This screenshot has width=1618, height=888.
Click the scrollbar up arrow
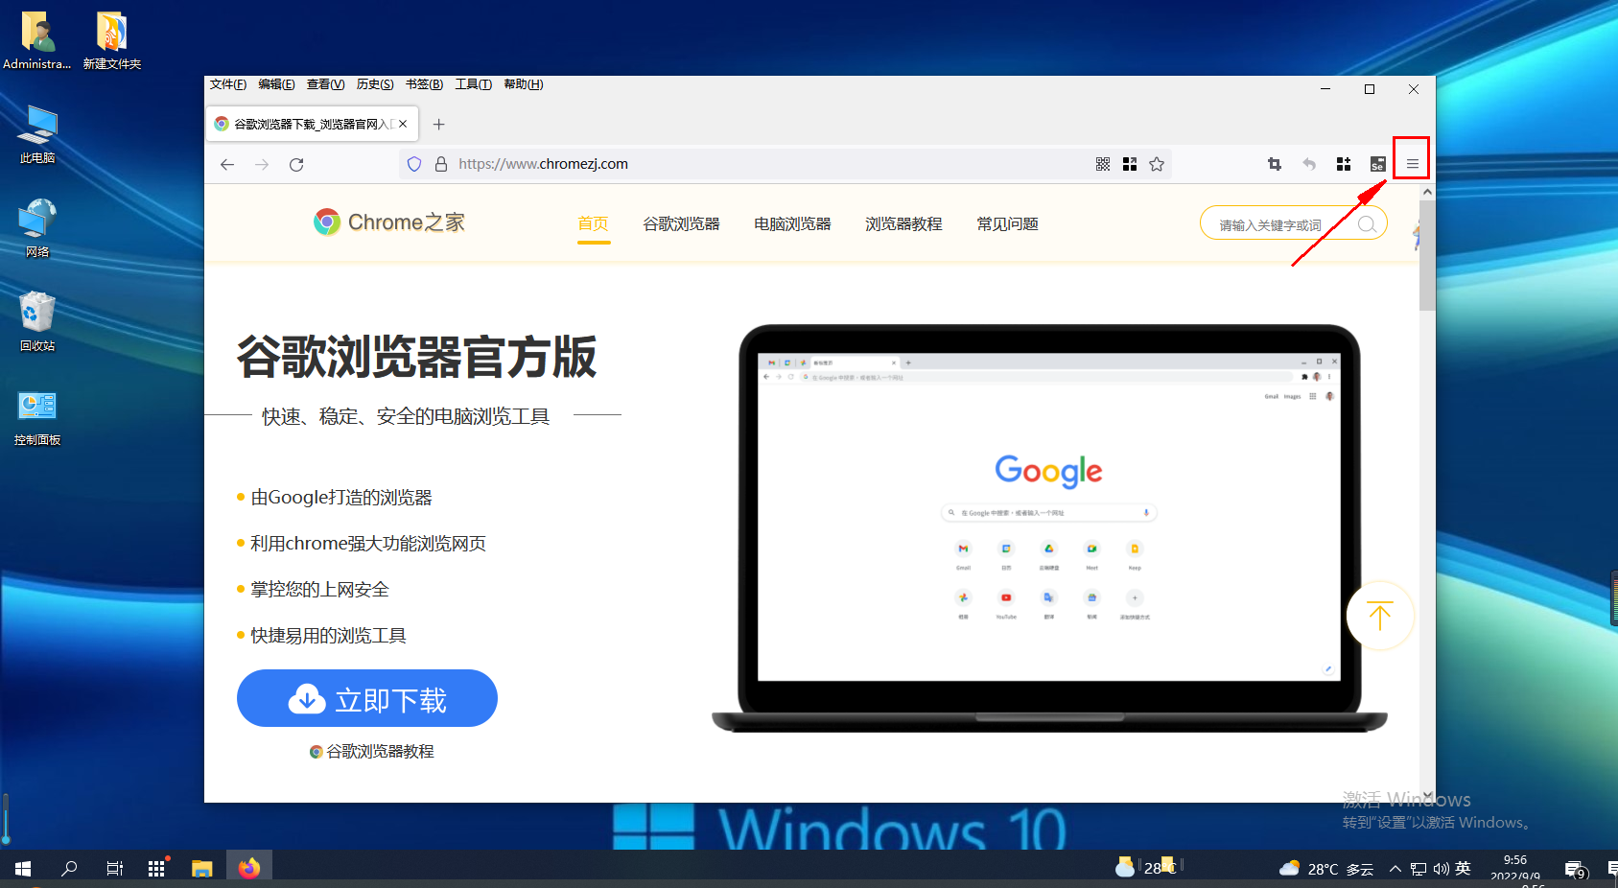[x=1427, y=192]
